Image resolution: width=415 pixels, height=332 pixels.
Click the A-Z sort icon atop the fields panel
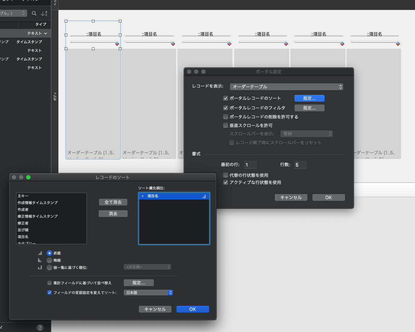tap(44, 13)
